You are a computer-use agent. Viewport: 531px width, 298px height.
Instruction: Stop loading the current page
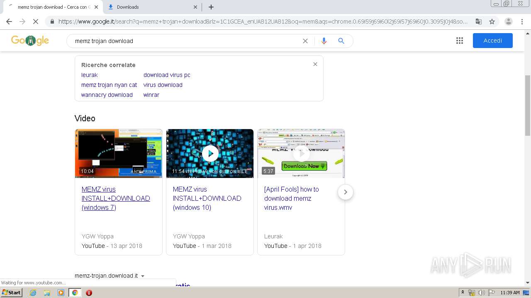(36, 22)
